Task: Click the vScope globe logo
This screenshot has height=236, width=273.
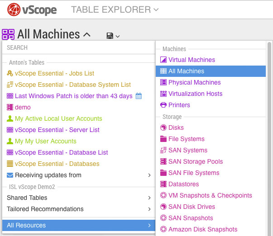Action: [x=14, y=9]
